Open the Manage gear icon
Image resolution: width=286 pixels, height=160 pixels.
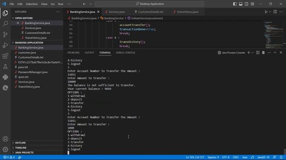click(x=5, y=149)
